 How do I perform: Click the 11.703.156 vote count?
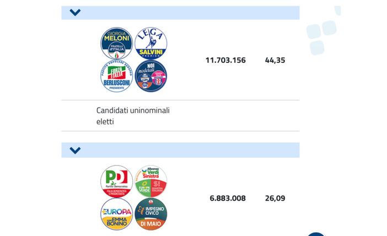click(225, 60)
